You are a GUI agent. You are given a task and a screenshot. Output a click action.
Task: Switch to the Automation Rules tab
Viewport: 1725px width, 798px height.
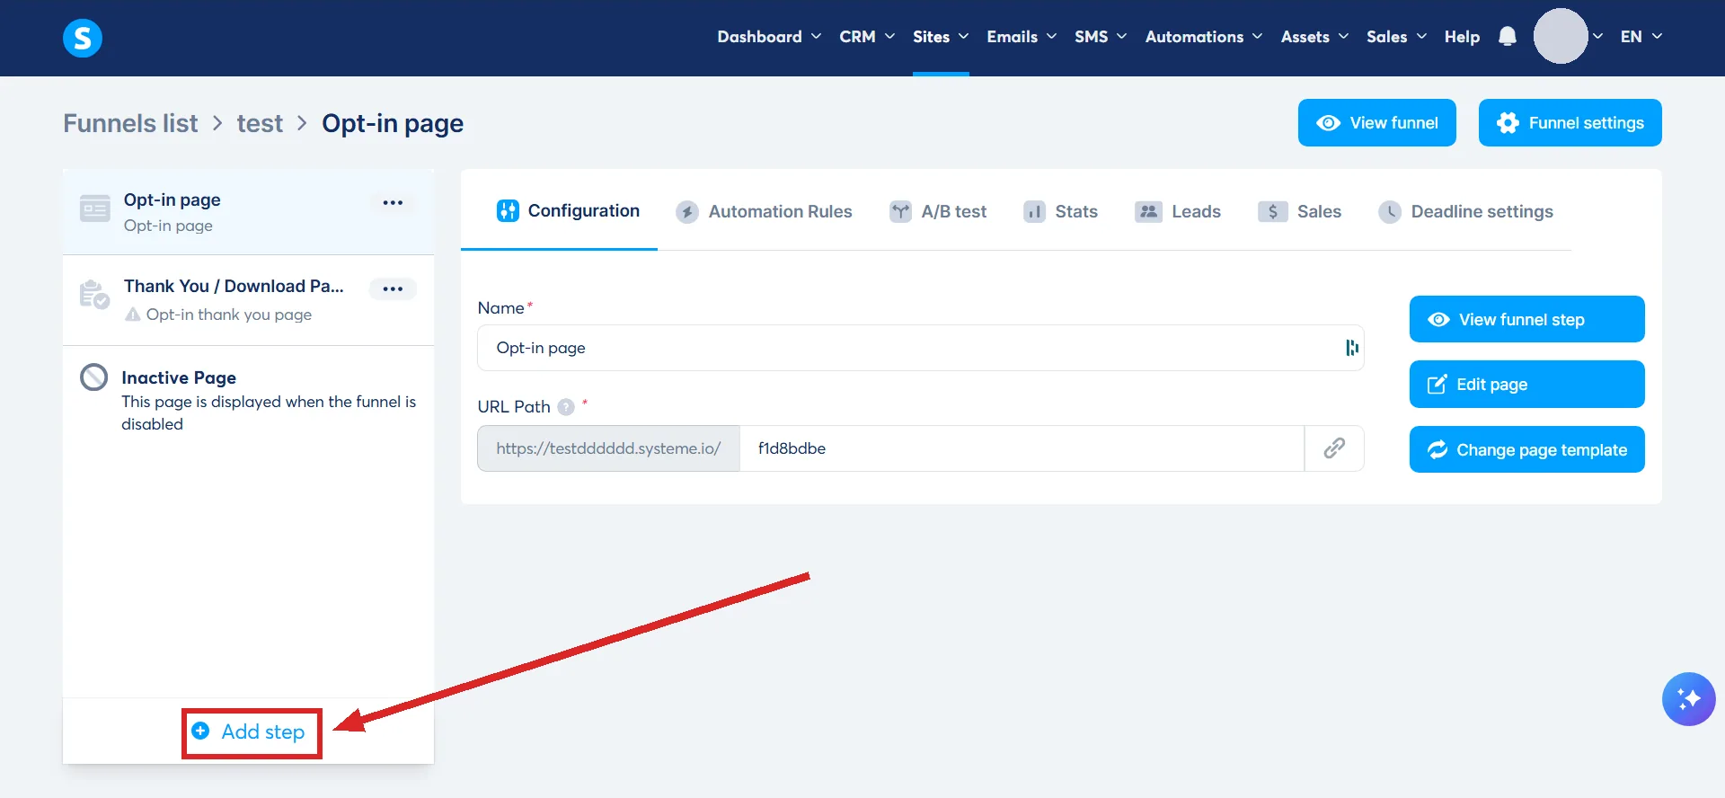764,212
